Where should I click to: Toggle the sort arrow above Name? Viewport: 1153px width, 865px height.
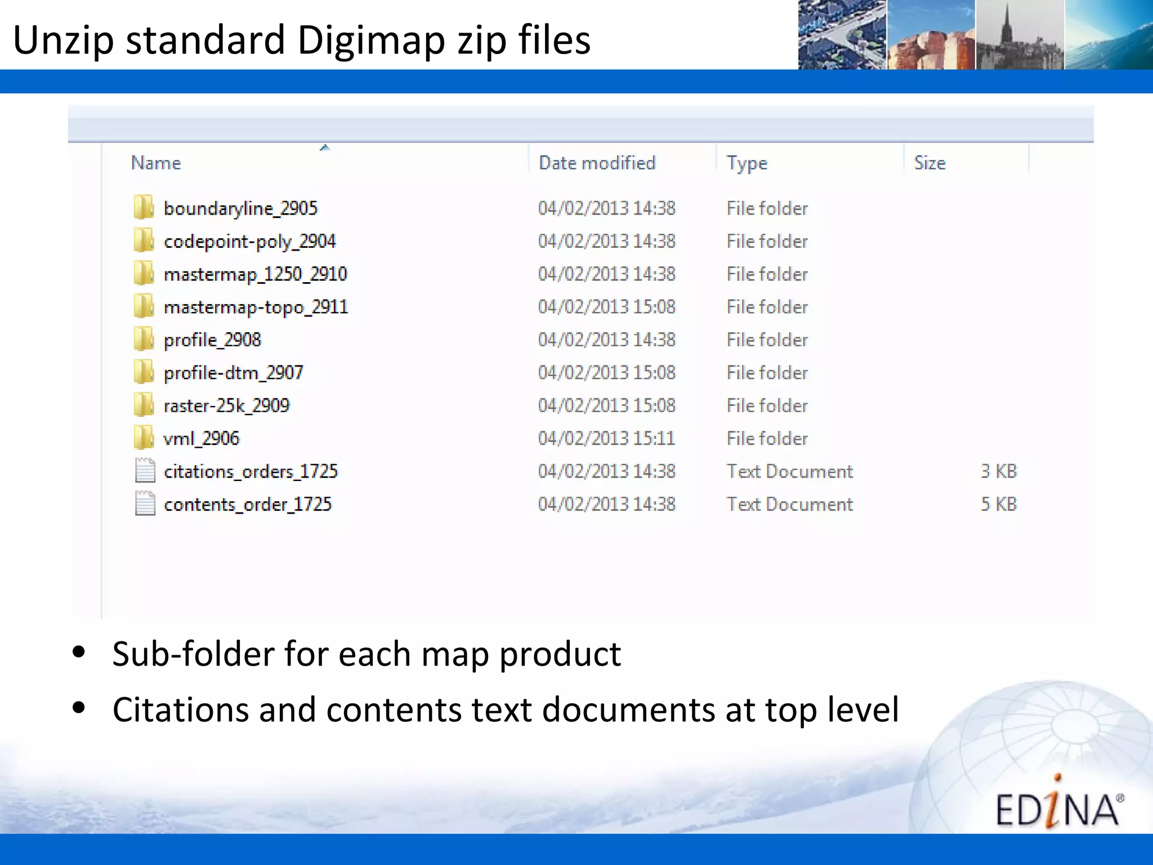click(x=325, y=148)
